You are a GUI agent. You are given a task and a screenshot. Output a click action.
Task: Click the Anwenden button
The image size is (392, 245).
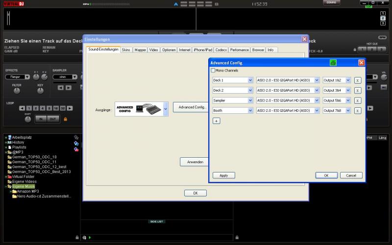194,162
